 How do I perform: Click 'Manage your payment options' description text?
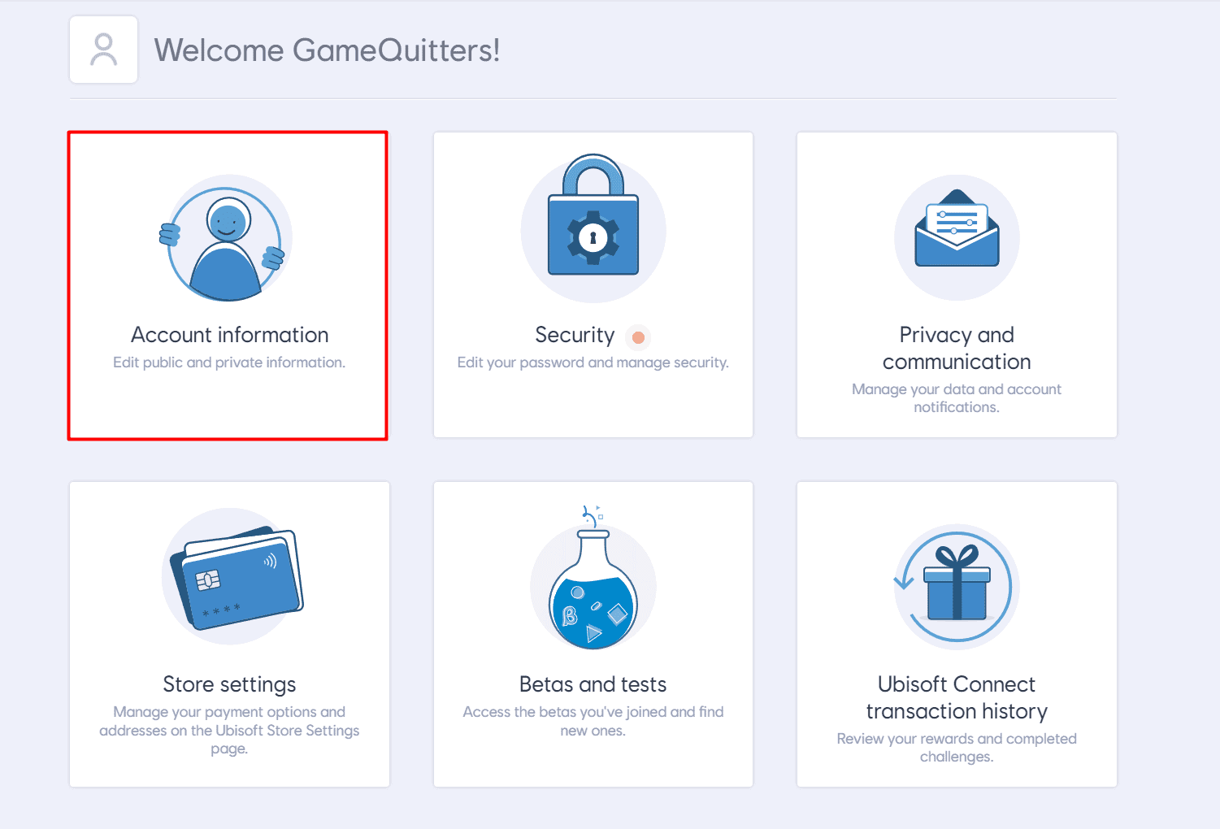[x=229, y=730]
